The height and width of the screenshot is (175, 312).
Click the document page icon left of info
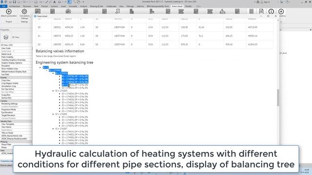(261, 12)
